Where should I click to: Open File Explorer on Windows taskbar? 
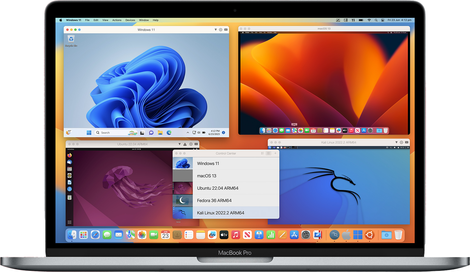click(x=160, y=133)
